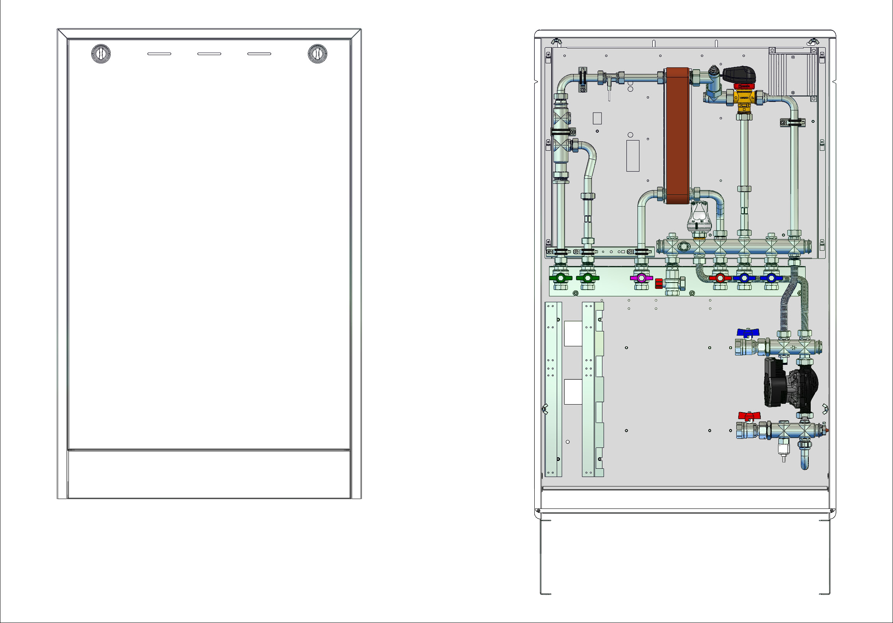Select the red-handled ball valve in valve row
The width and height of the screenshot is (893, 623).
click(x=720, y=278)
